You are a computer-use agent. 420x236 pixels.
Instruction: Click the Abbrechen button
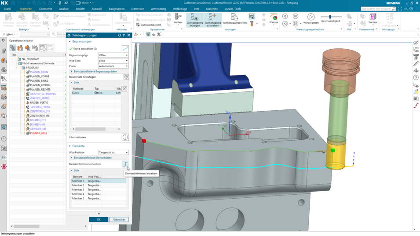coord(119,219)
